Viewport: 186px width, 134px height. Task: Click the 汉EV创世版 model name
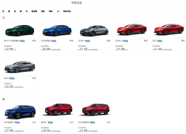(x=46, y=41)
